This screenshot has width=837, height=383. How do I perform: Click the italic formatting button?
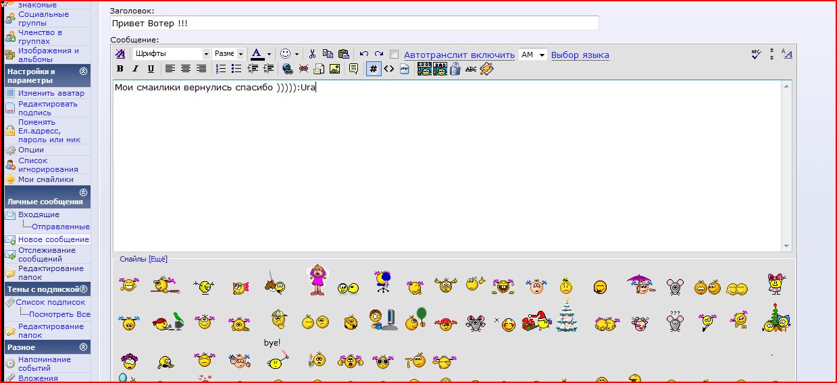tap(135, 69)
